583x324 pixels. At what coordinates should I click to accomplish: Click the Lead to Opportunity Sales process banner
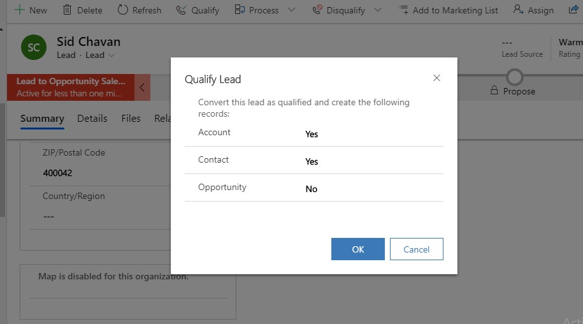click(71, 87)
